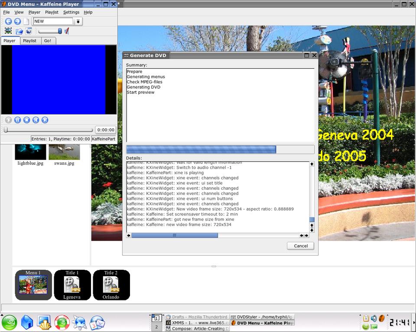The image size is (416, 332).
Task: Skip to next track in Kaffeine
Action: point(45,120)
